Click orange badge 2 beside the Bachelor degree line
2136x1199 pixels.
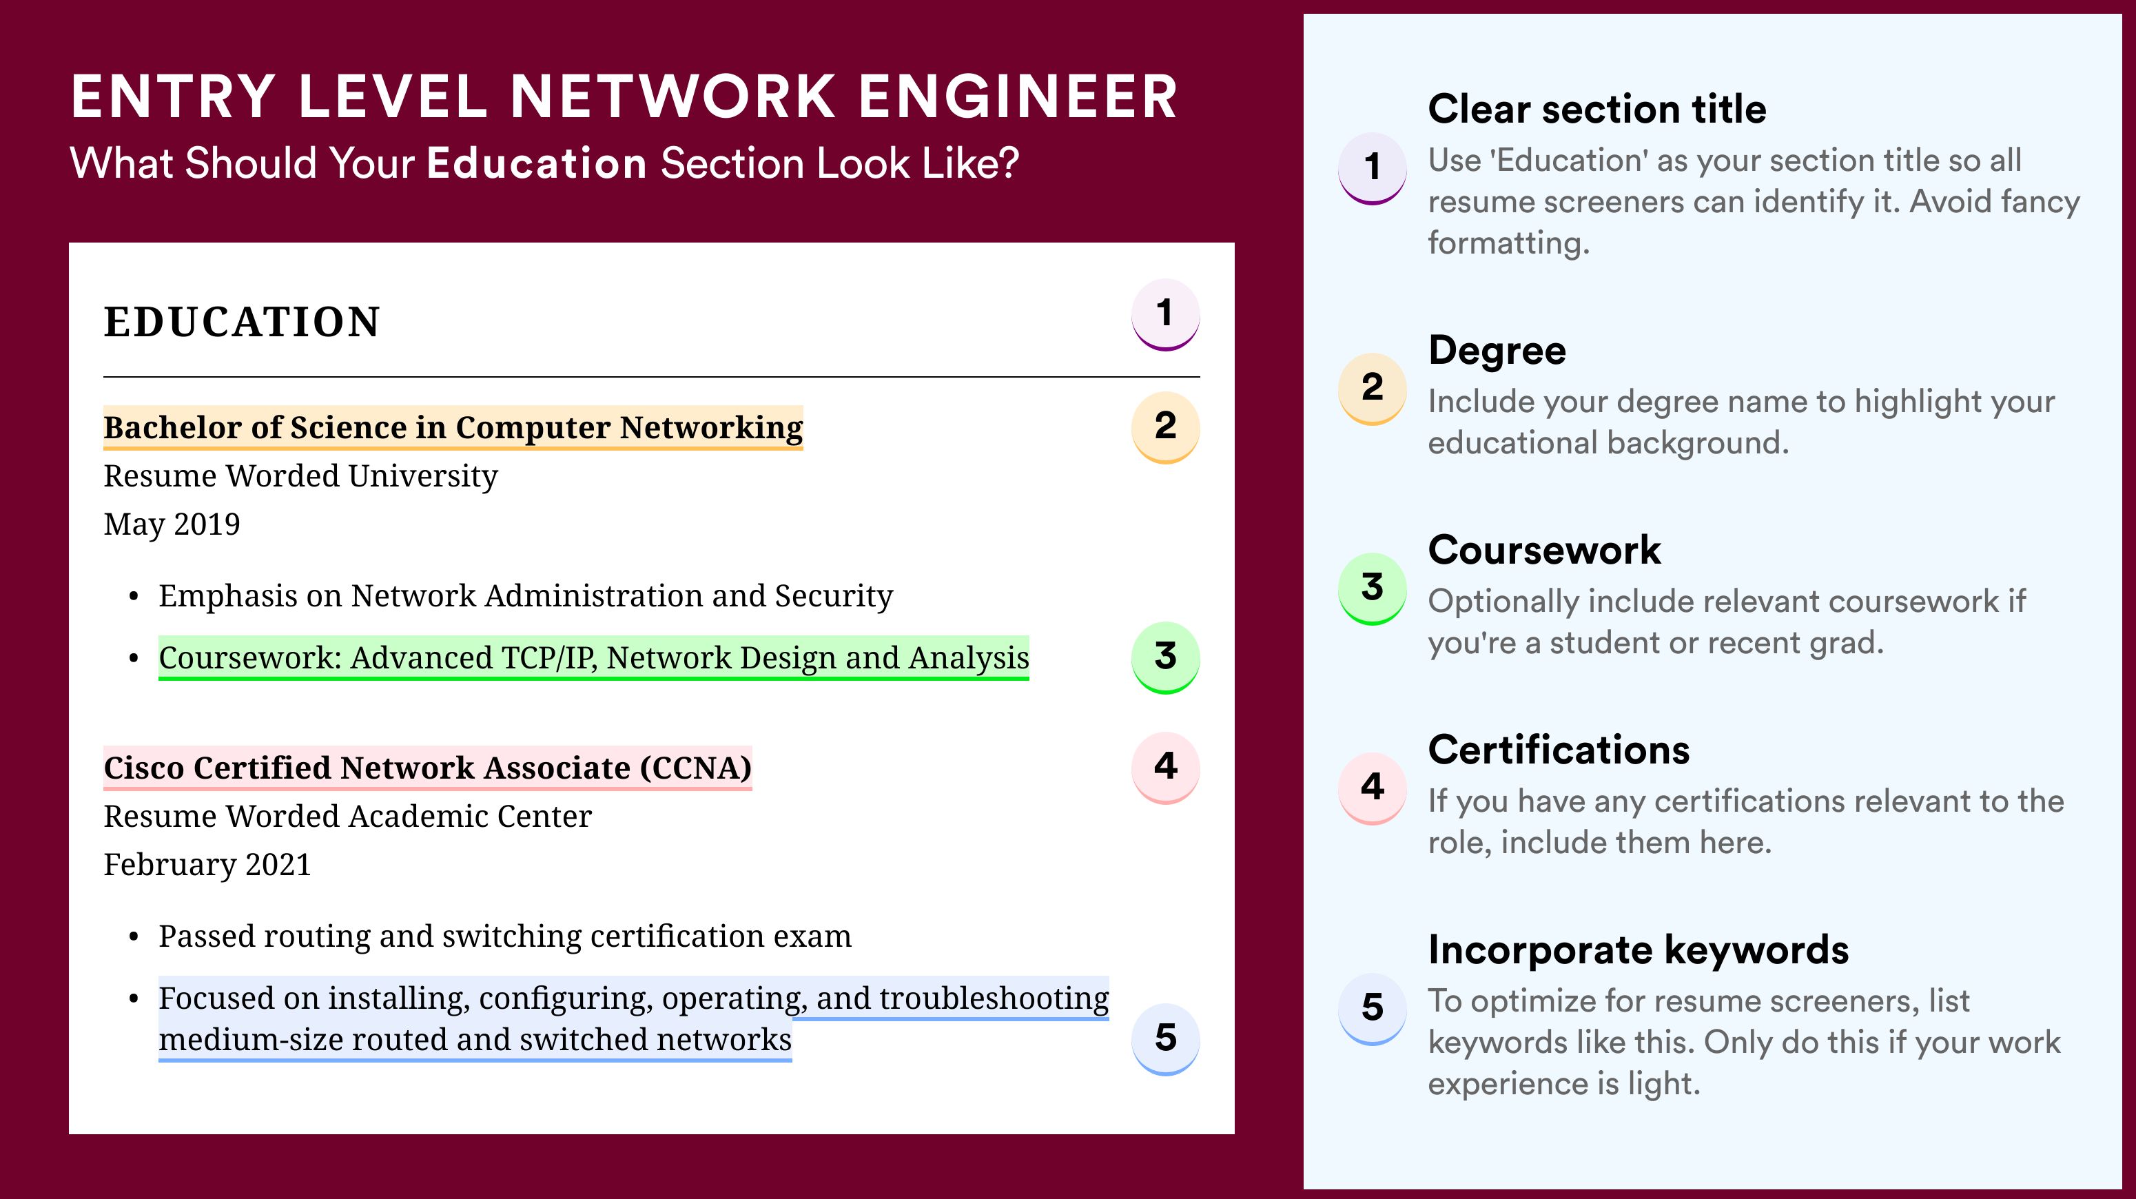click(x=1165, y=427)
